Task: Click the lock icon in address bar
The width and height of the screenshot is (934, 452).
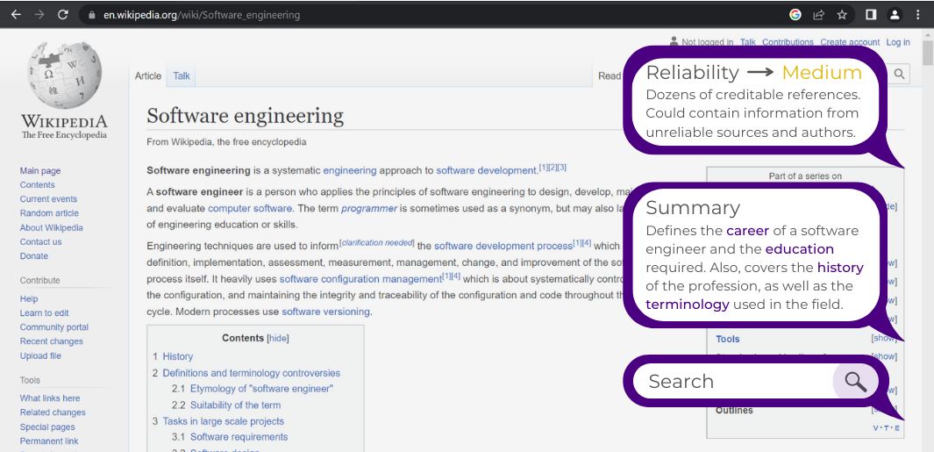Action: [92, 15]
